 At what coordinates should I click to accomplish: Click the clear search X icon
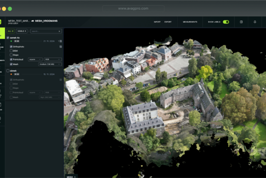pyautogui.click(x=60, y=31)
